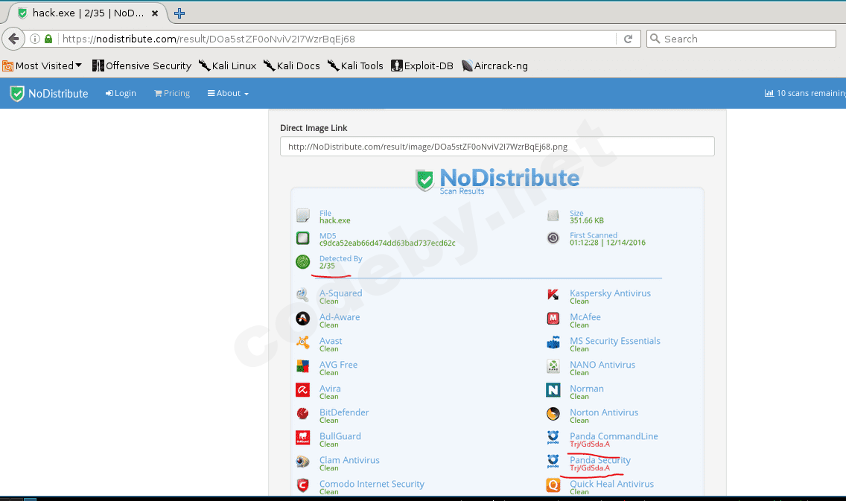Click the McAfee icon
This screenshot has width=846, height=501.
(553, 319)
